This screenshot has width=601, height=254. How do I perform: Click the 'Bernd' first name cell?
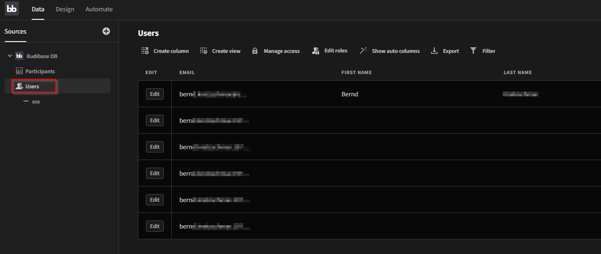(350, 94)
